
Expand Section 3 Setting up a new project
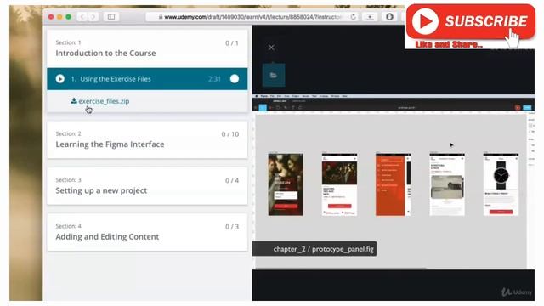(x=147, y=186)
